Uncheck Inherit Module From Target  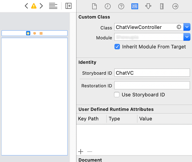click(117, 47)
